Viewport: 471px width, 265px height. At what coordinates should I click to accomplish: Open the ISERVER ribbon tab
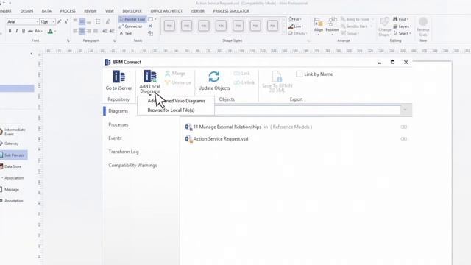(198, 11)
